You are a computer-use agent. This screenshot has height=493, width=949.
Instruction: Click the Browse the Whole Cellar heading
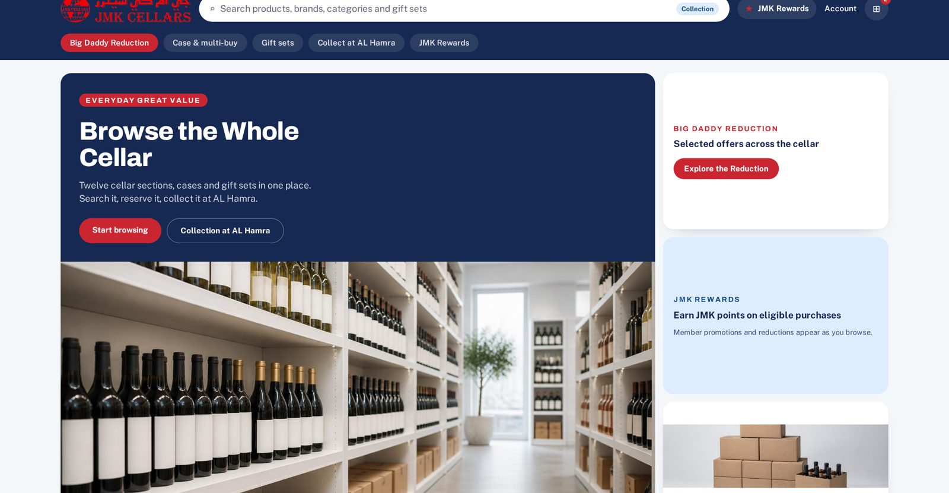[x=189, y=144]
